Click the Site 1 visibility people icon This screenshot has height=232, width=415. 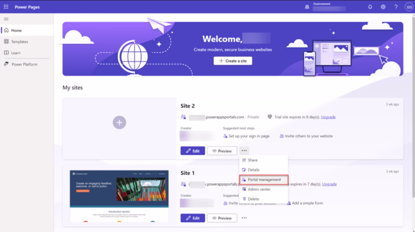point(184,184)
